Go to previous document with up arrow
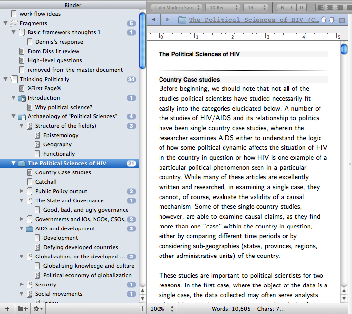The width and height of the screenshot is (352, 314). point(324,20)
